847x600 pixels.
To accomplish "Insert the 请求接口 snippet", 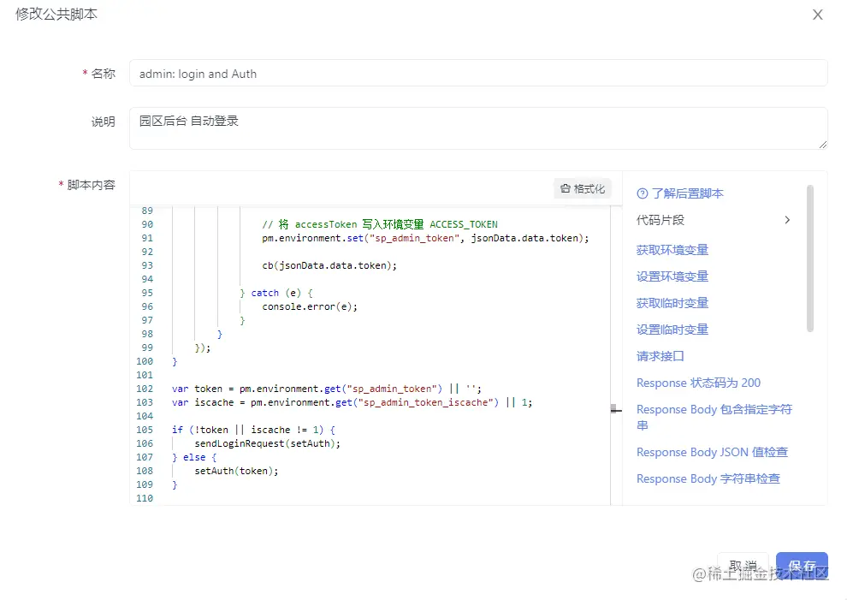I will (660, 356).
